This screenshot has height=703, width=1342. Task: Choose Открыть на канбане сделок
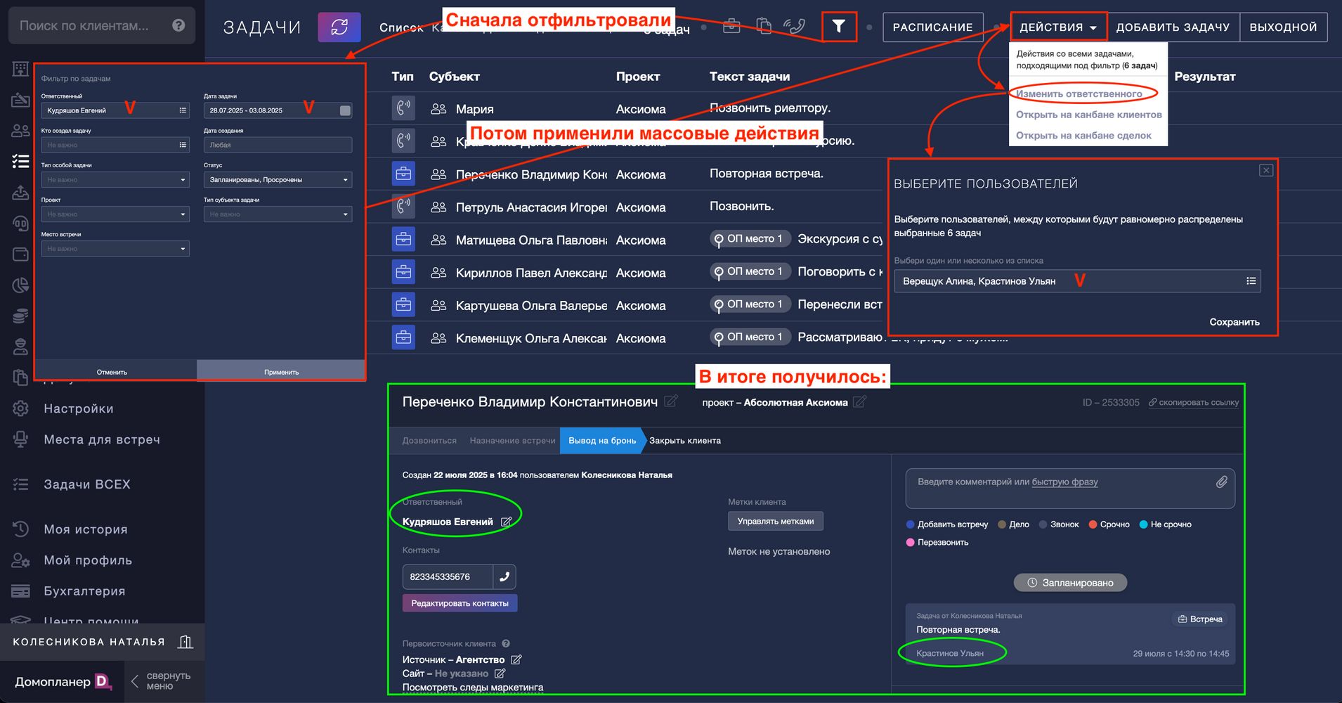coord(1083,135)
